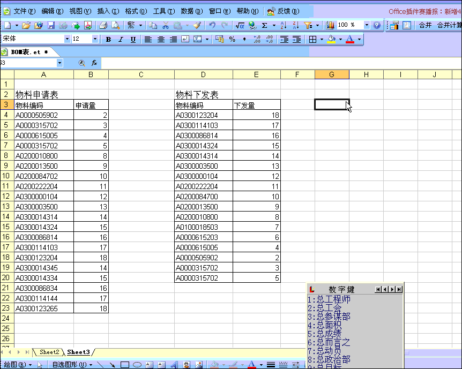This screenshot has height=369, width=462.
Task: Open the 编辑(E) menu
Action: click(x=53, y=11)
